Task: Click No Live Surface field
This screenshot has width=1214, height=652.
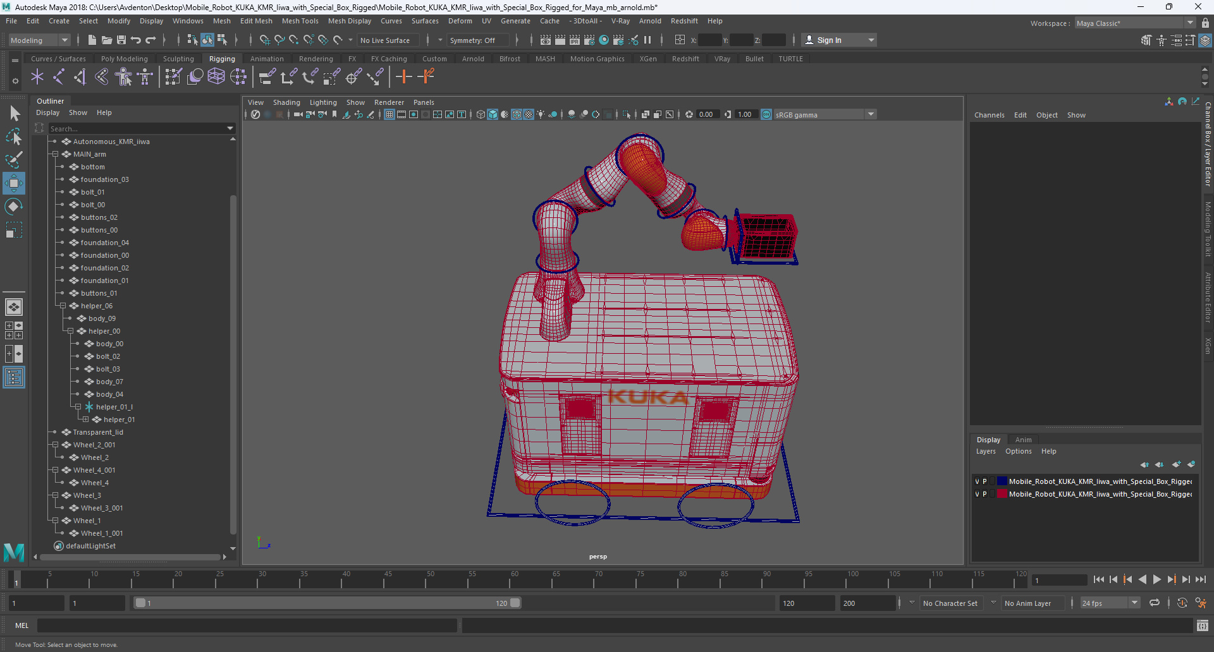Action: [388, 40]
